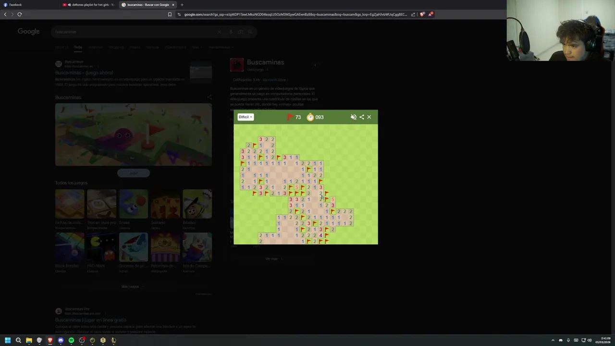
Task: Bookmark this page via address bar icon
Action: click(x=170, y=14)
